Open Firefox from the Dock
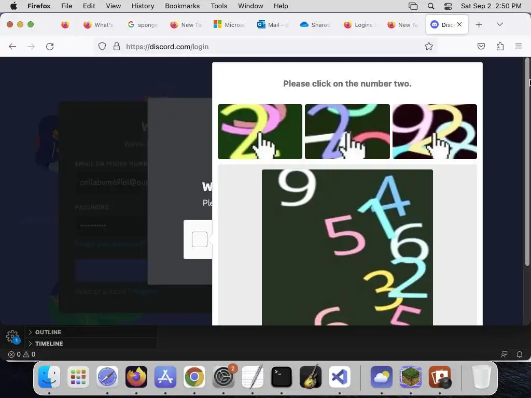This screenshot has width=531, height=398. click(x=136, y=377)
